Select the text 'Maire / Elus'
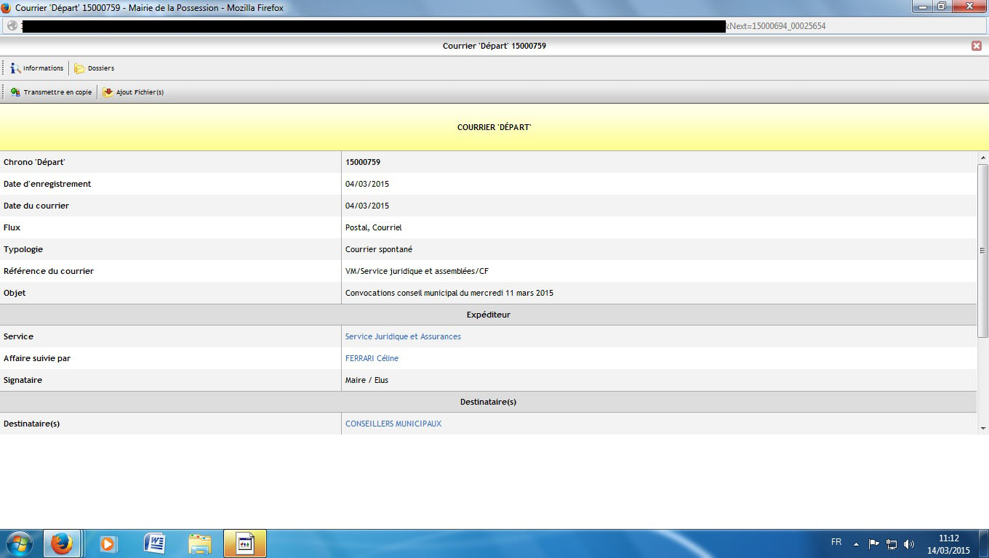The image size is (989, 558). tap(367, 380)
